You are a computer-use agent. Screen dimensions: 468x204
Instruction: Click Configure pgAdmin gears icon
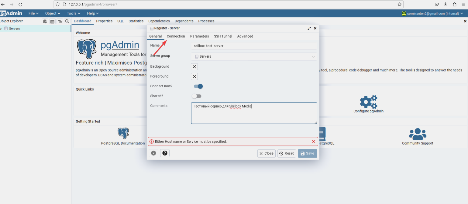point(368,102)
